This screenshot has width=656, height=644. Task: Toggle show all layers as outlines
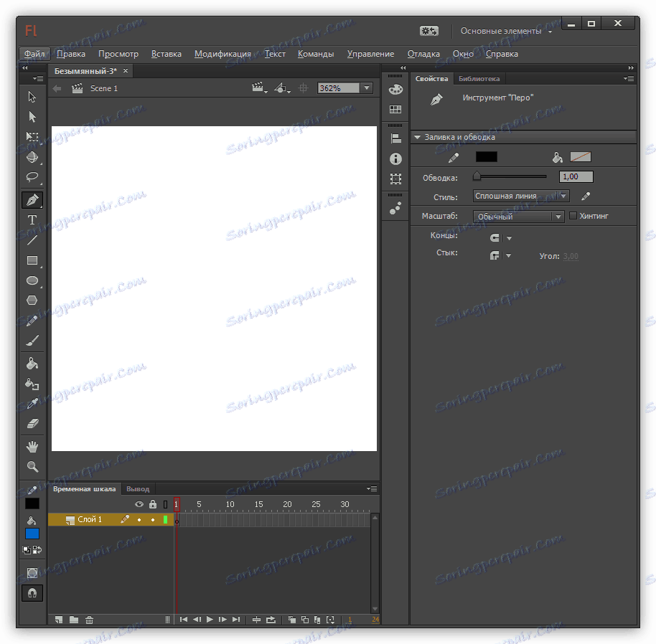point(166,504)
